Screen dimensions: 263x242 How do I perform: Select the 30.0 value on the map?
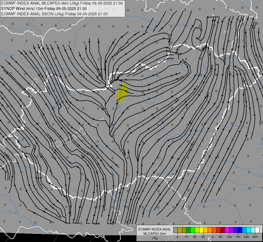(8, 139)
